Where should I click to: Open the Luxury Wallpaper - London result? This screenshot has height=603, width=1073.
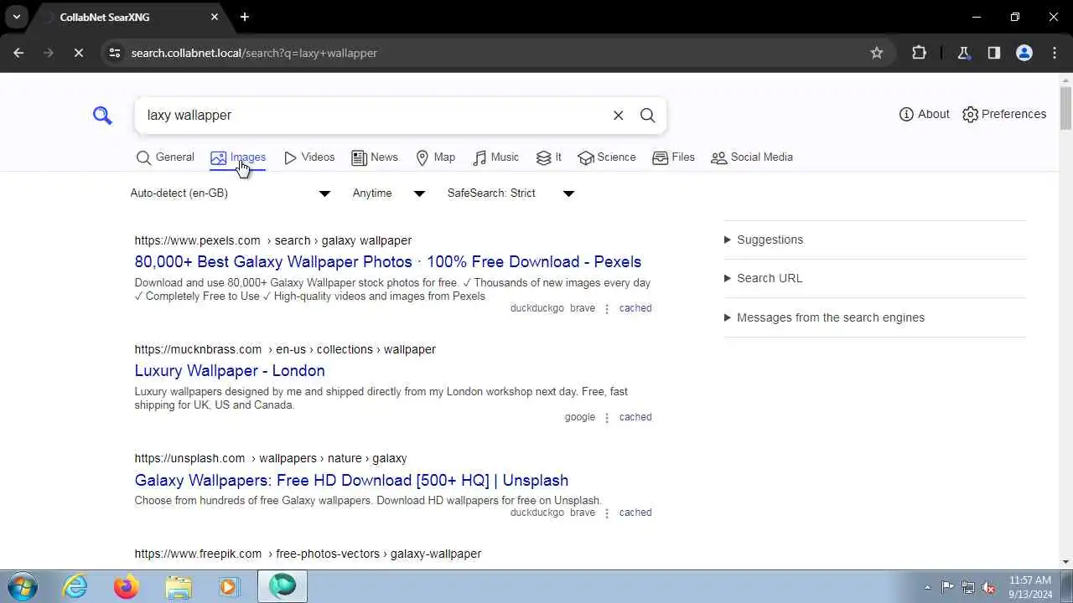(230, 371)
